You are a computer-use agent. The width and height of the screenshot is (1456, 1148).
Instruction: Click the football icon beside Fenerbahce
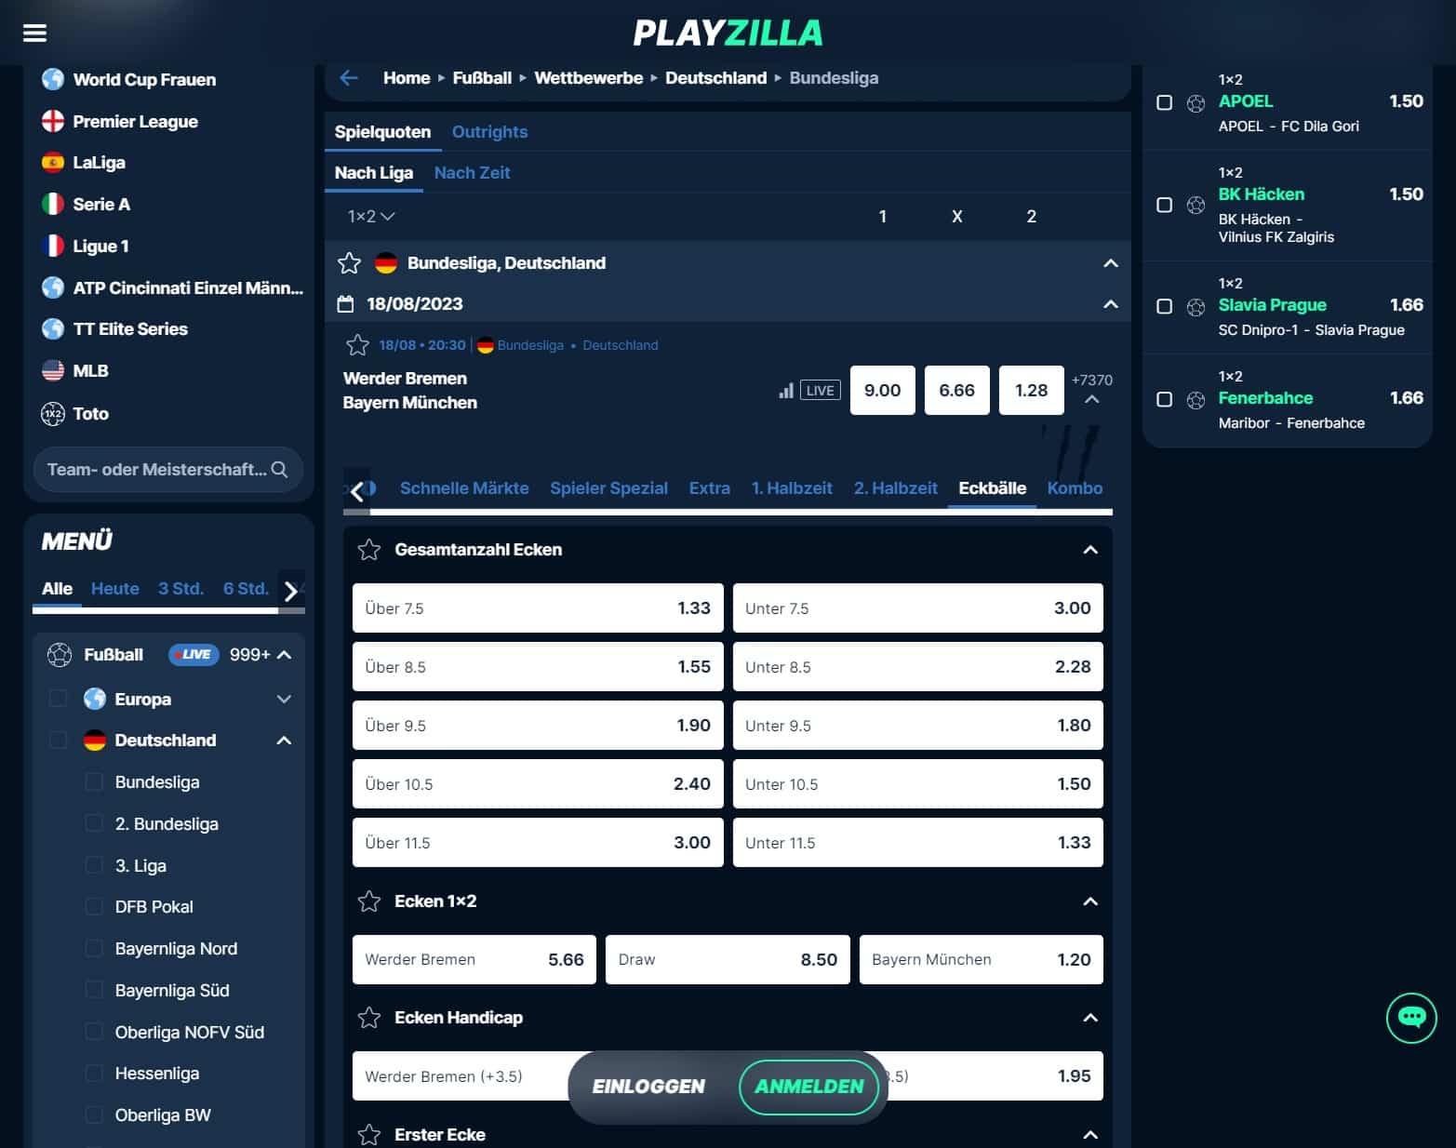click(1196, 400)
